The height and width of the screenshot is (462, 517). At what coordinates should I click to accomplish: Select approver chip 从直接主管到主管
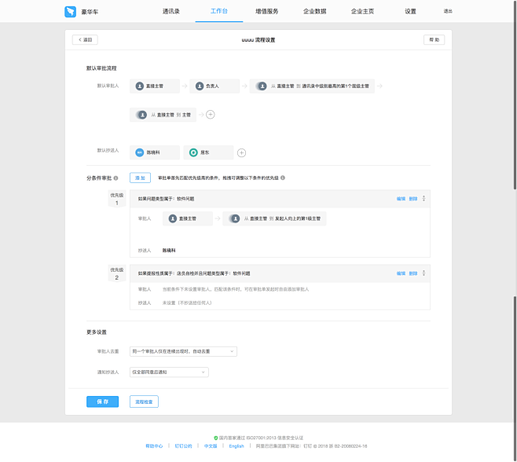[x=163, y=115]
